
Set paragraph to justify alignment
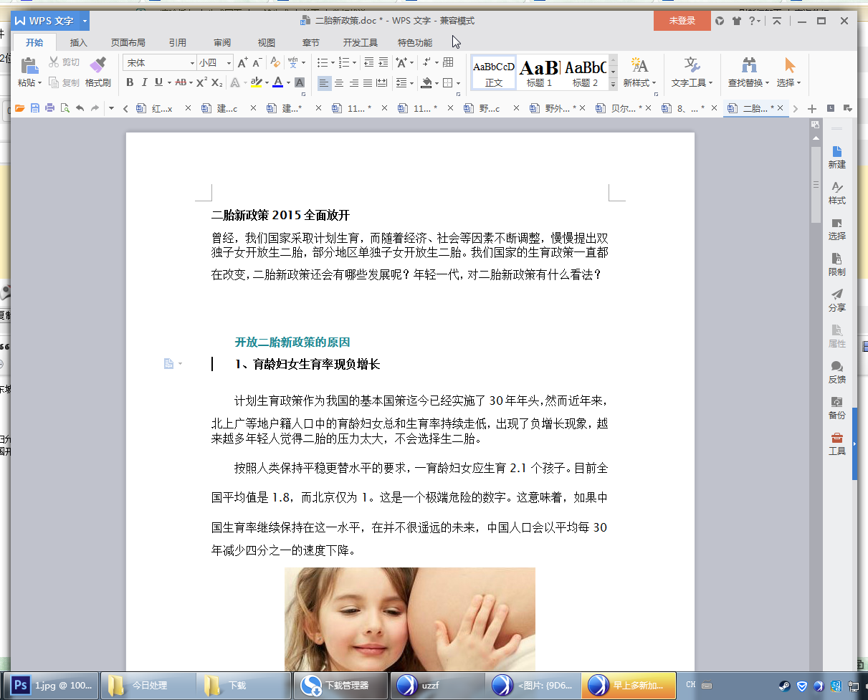(367, 83)
